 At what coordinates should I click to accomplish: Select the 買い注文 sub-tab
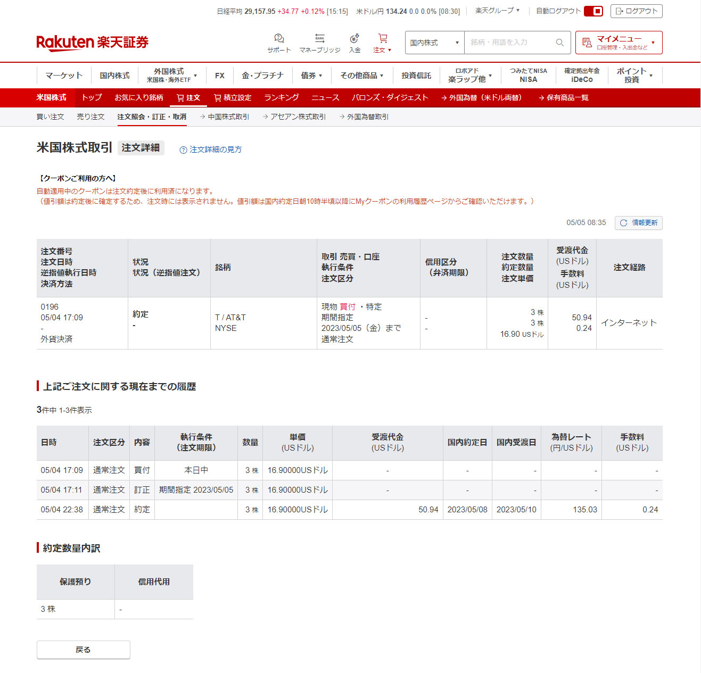[x=50, y=117]
